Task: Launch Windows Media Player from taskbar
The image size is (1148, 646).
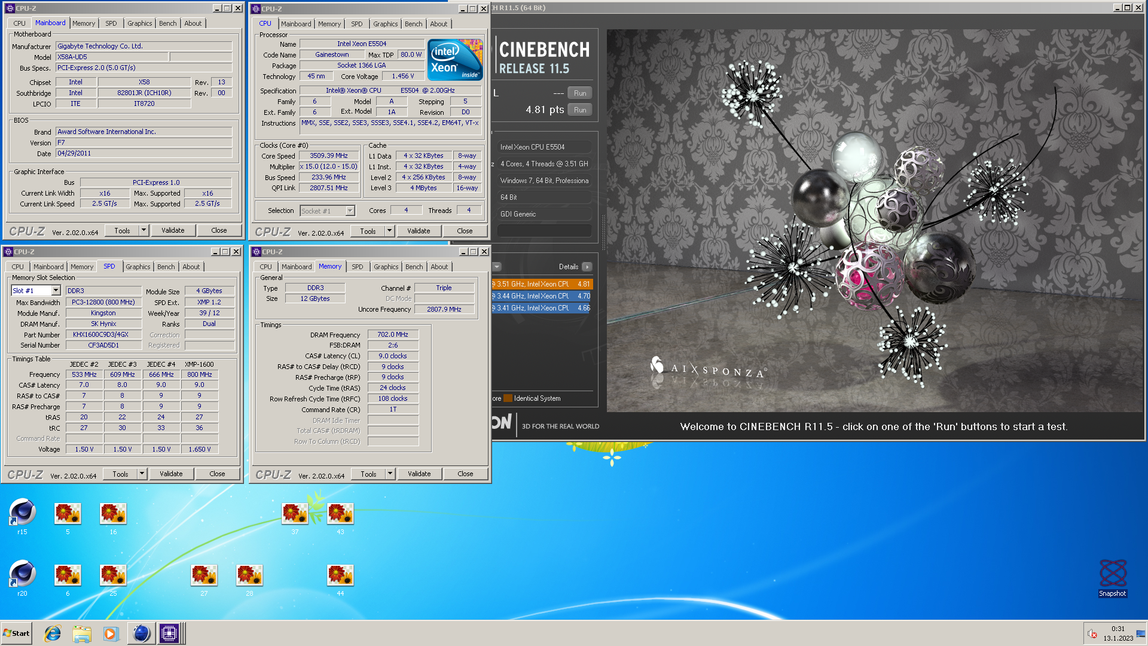Action: pyautogui.click(x=111, y=633)
